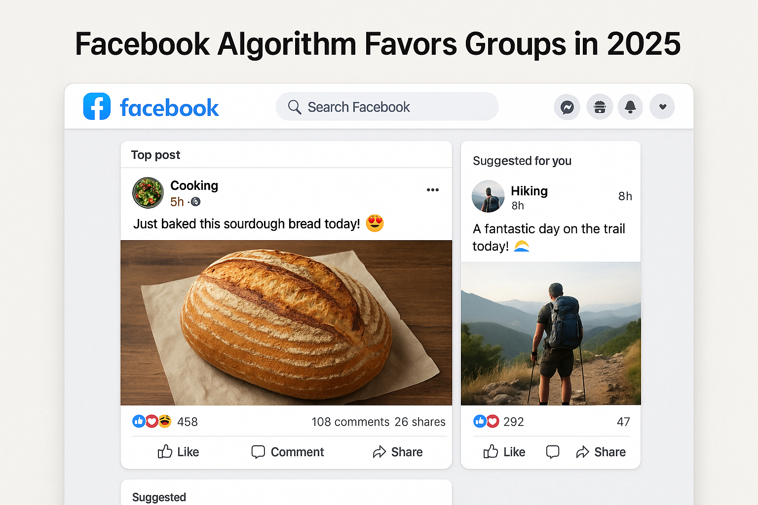Open the Cooking group name

tap(194, 185)
